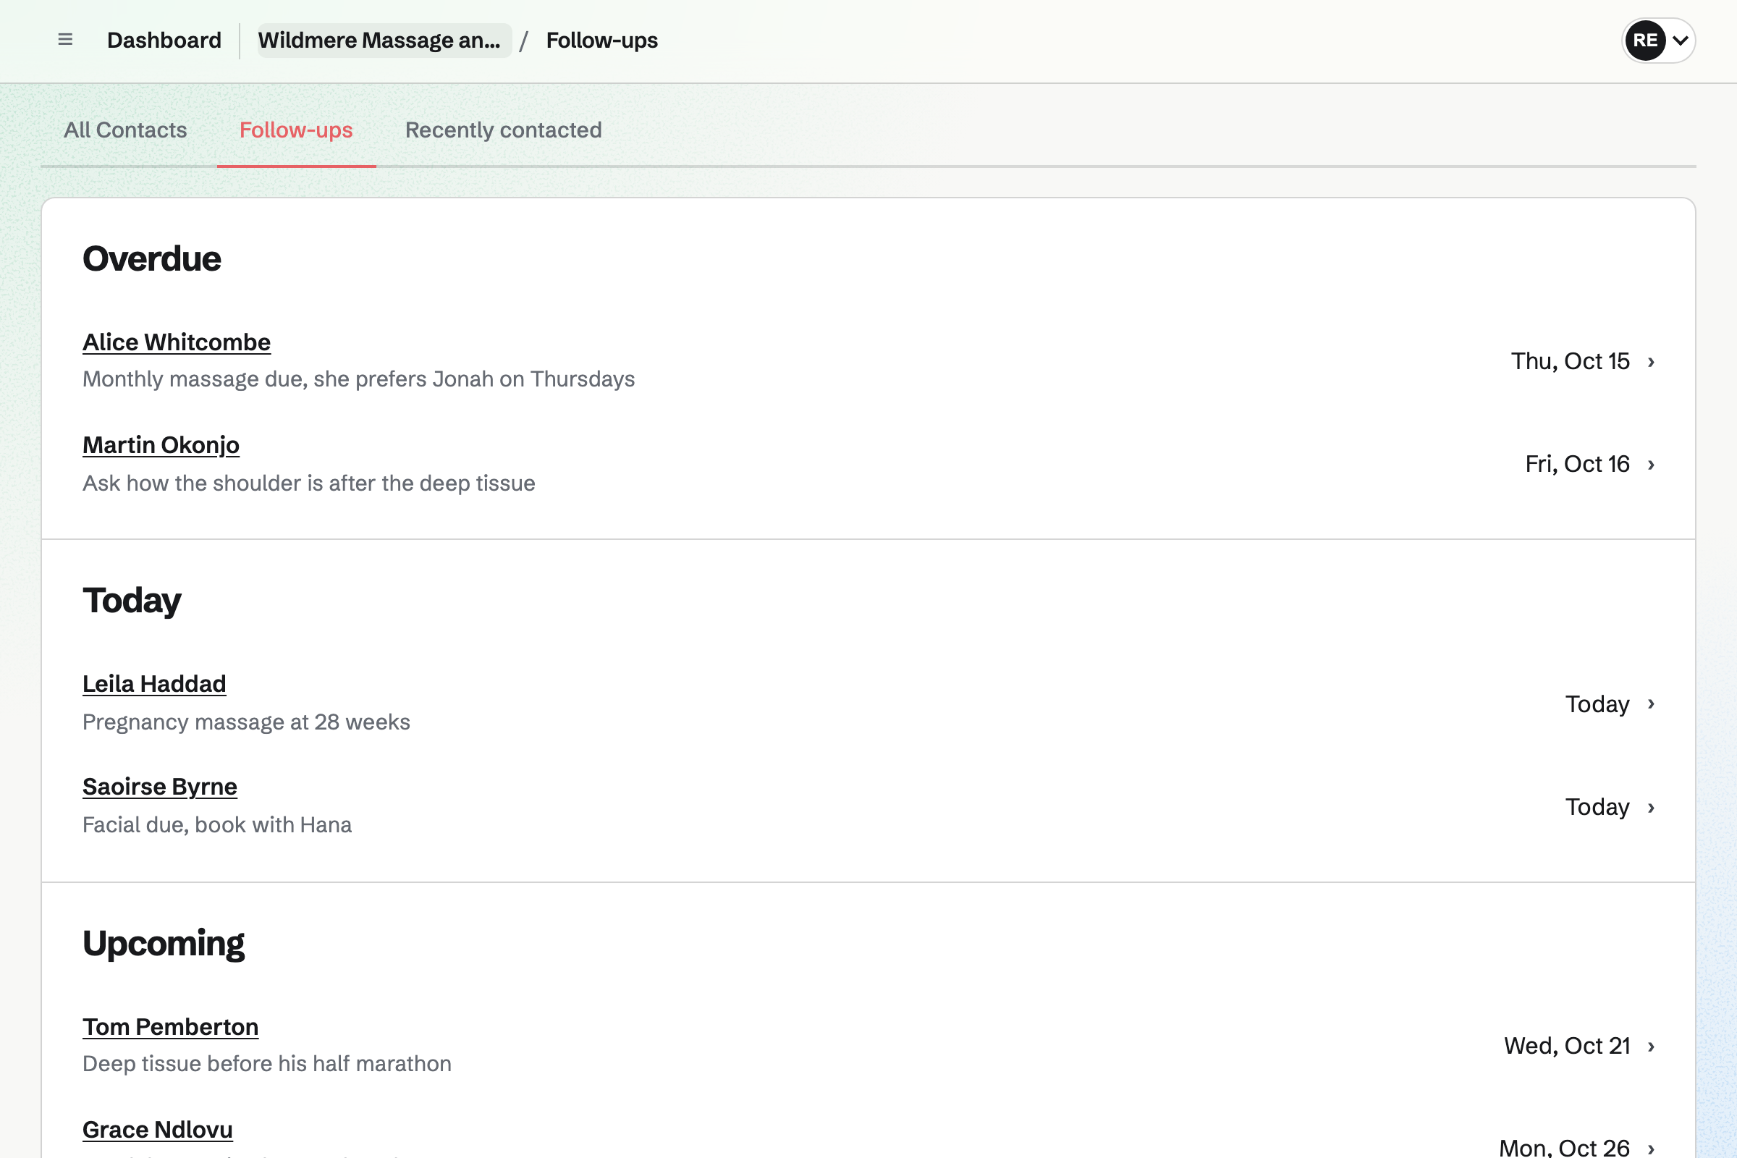Click note "Facial due, book with Hana"
The image size is (1737, 1158).
(217, 824)
